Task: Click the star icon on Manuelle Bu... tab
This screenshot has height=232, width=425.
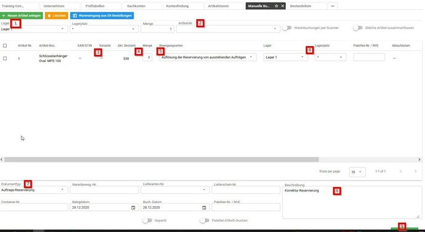Action: coord(277,6)
